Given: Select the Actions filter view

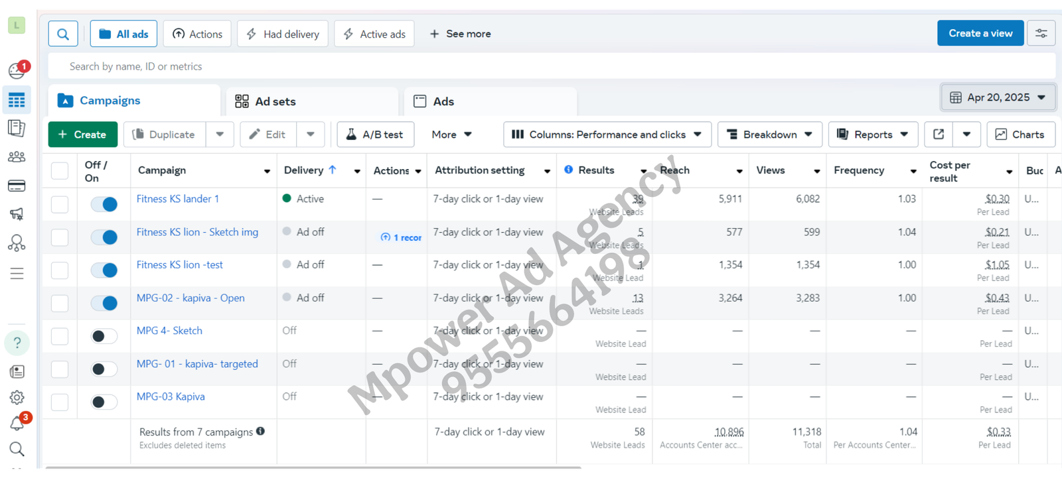Looking at the screenshot, I should (x=197, y=34).
